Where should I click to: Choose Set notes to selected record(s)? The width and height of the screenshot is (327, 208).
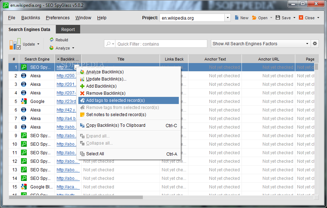(x=129, y=115)
